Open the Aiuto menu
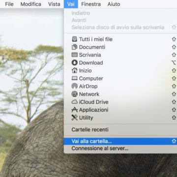Viewport: 177px width, 177px height. [114, 4]
